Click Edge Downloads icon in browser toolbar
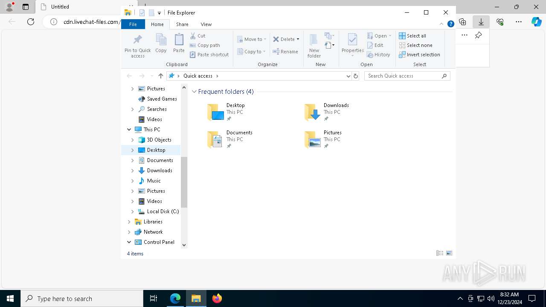The image size is (546, 307). [x=481, y=22]
